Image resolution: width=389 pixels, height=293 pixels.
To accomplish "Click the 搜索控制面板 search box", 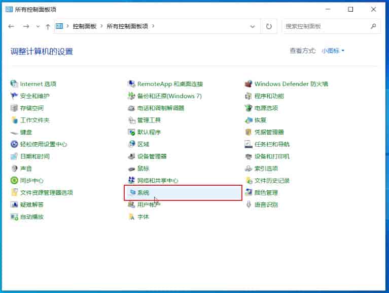I will click(332, 26).
